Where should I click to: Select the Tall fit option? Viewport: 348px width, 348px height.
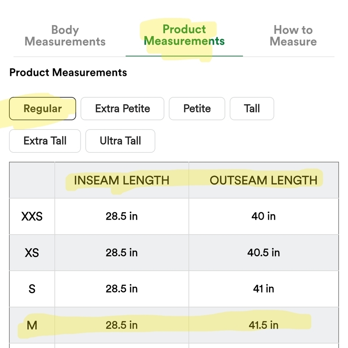point(252,109)
